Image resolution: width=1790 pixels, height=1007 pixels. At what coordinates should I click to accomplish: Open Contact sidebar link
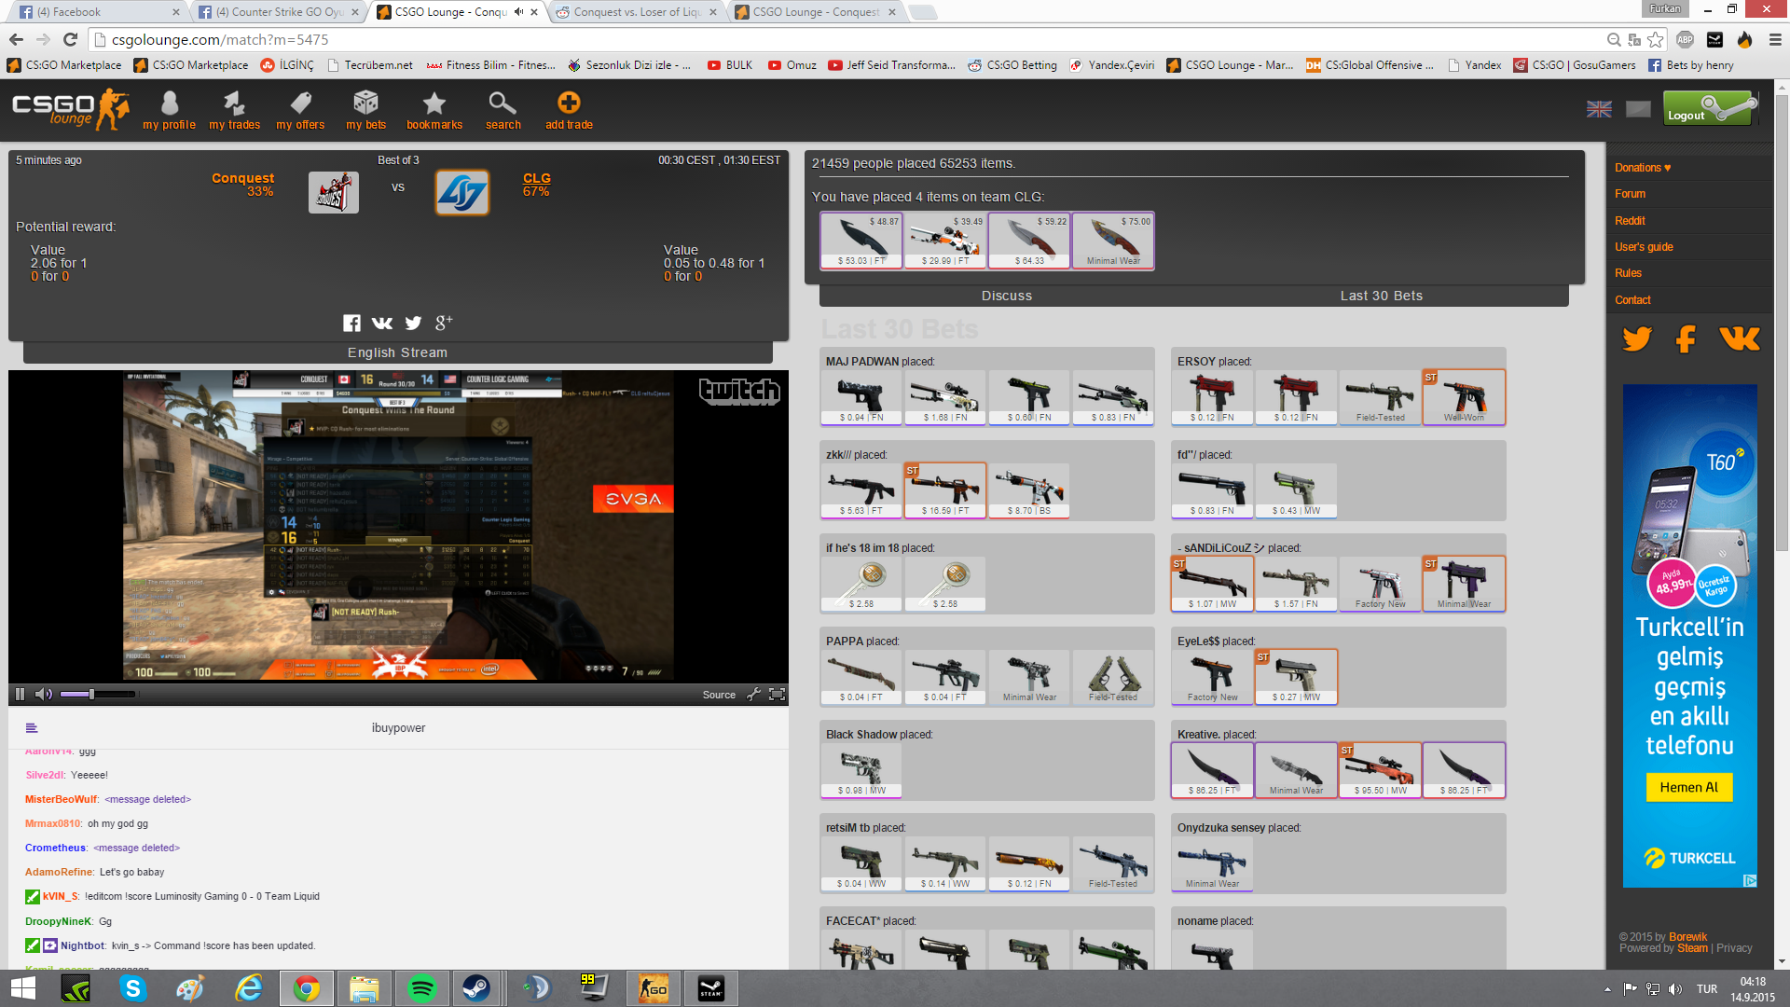click(x=1632, y=300)
